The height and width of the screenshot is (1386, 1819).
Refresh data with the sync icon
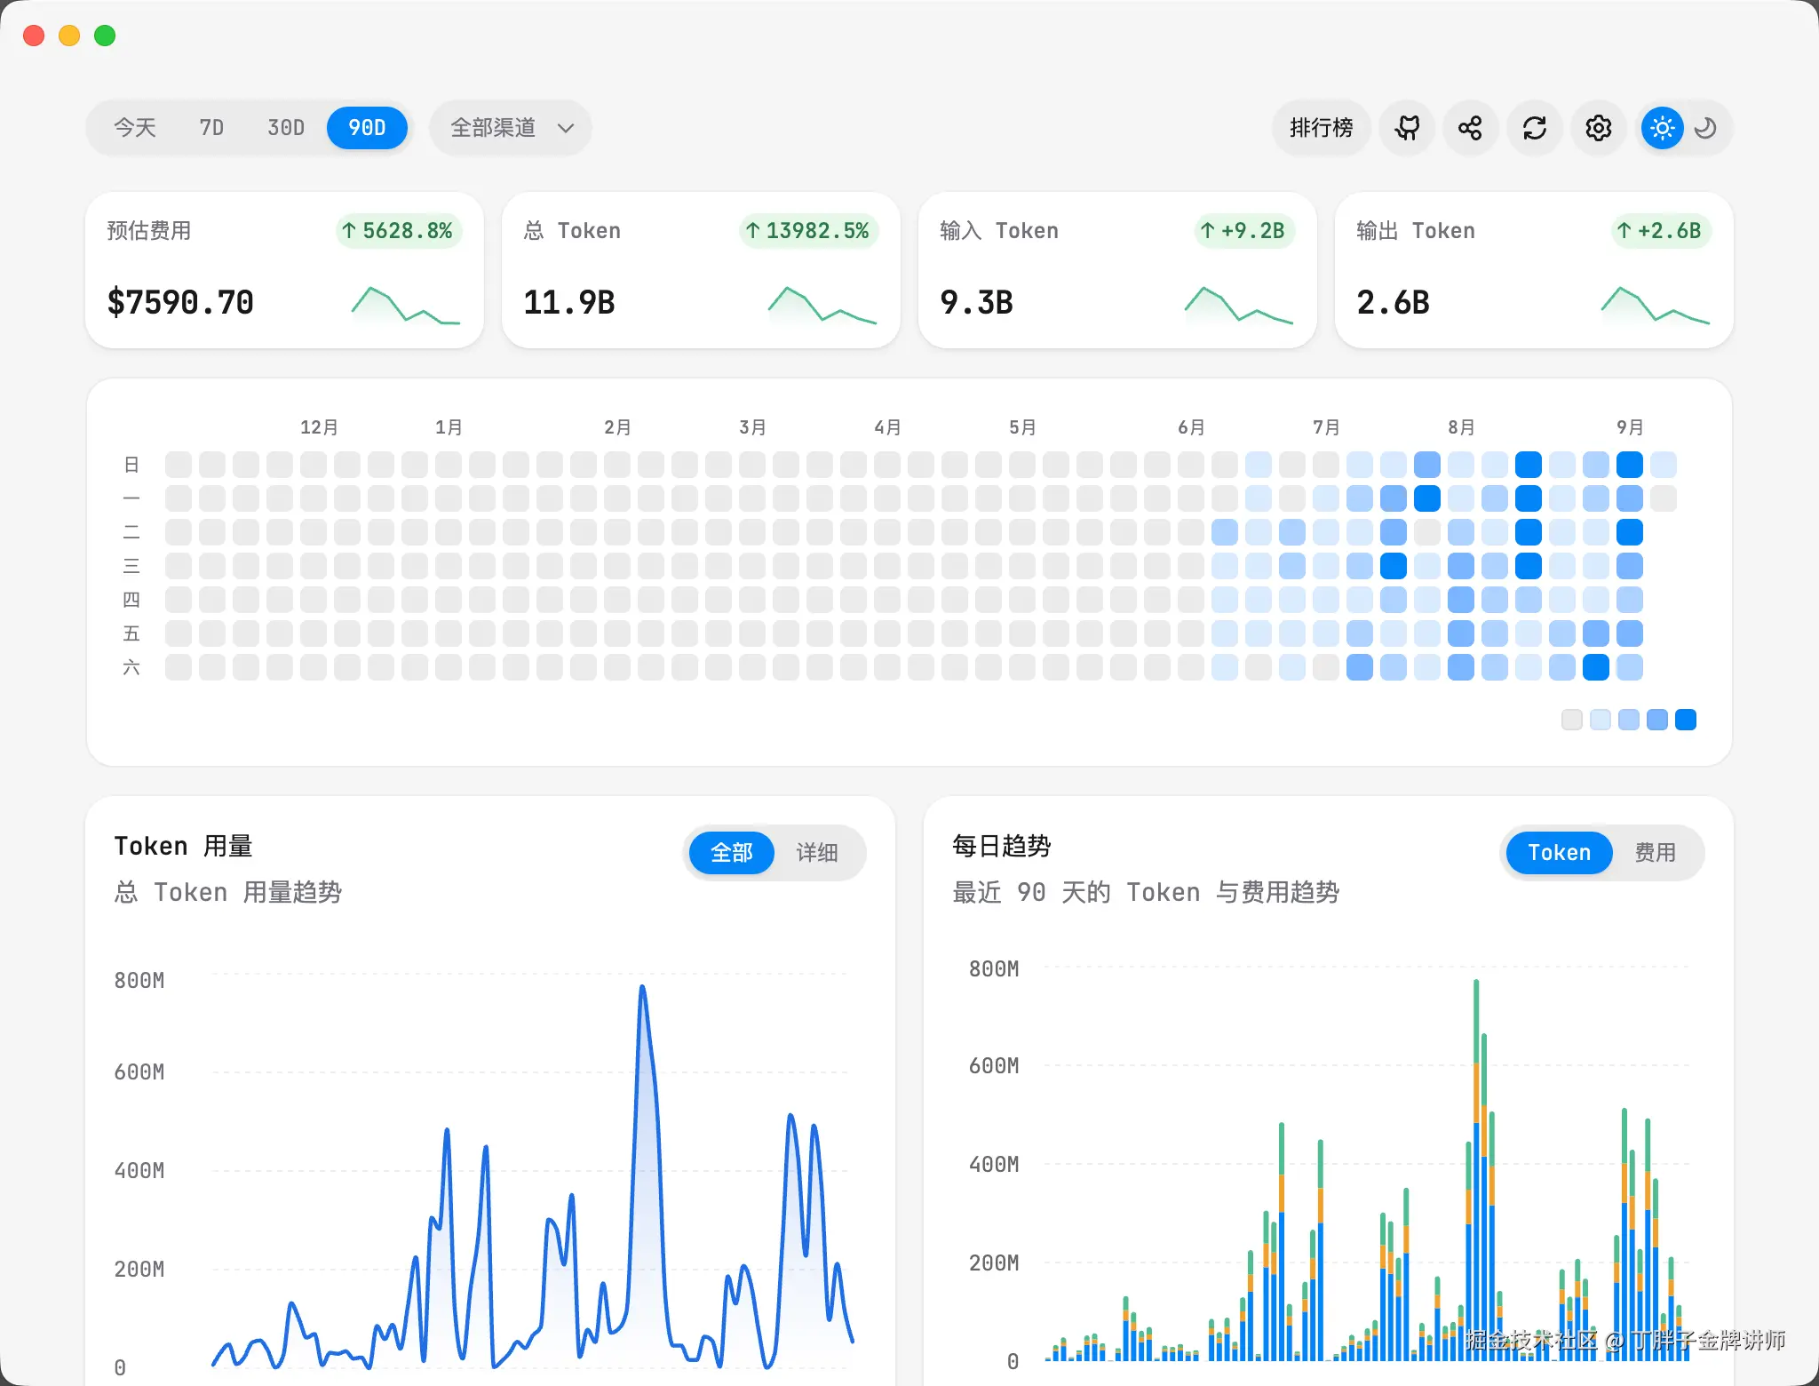(x=1535, y=128)
